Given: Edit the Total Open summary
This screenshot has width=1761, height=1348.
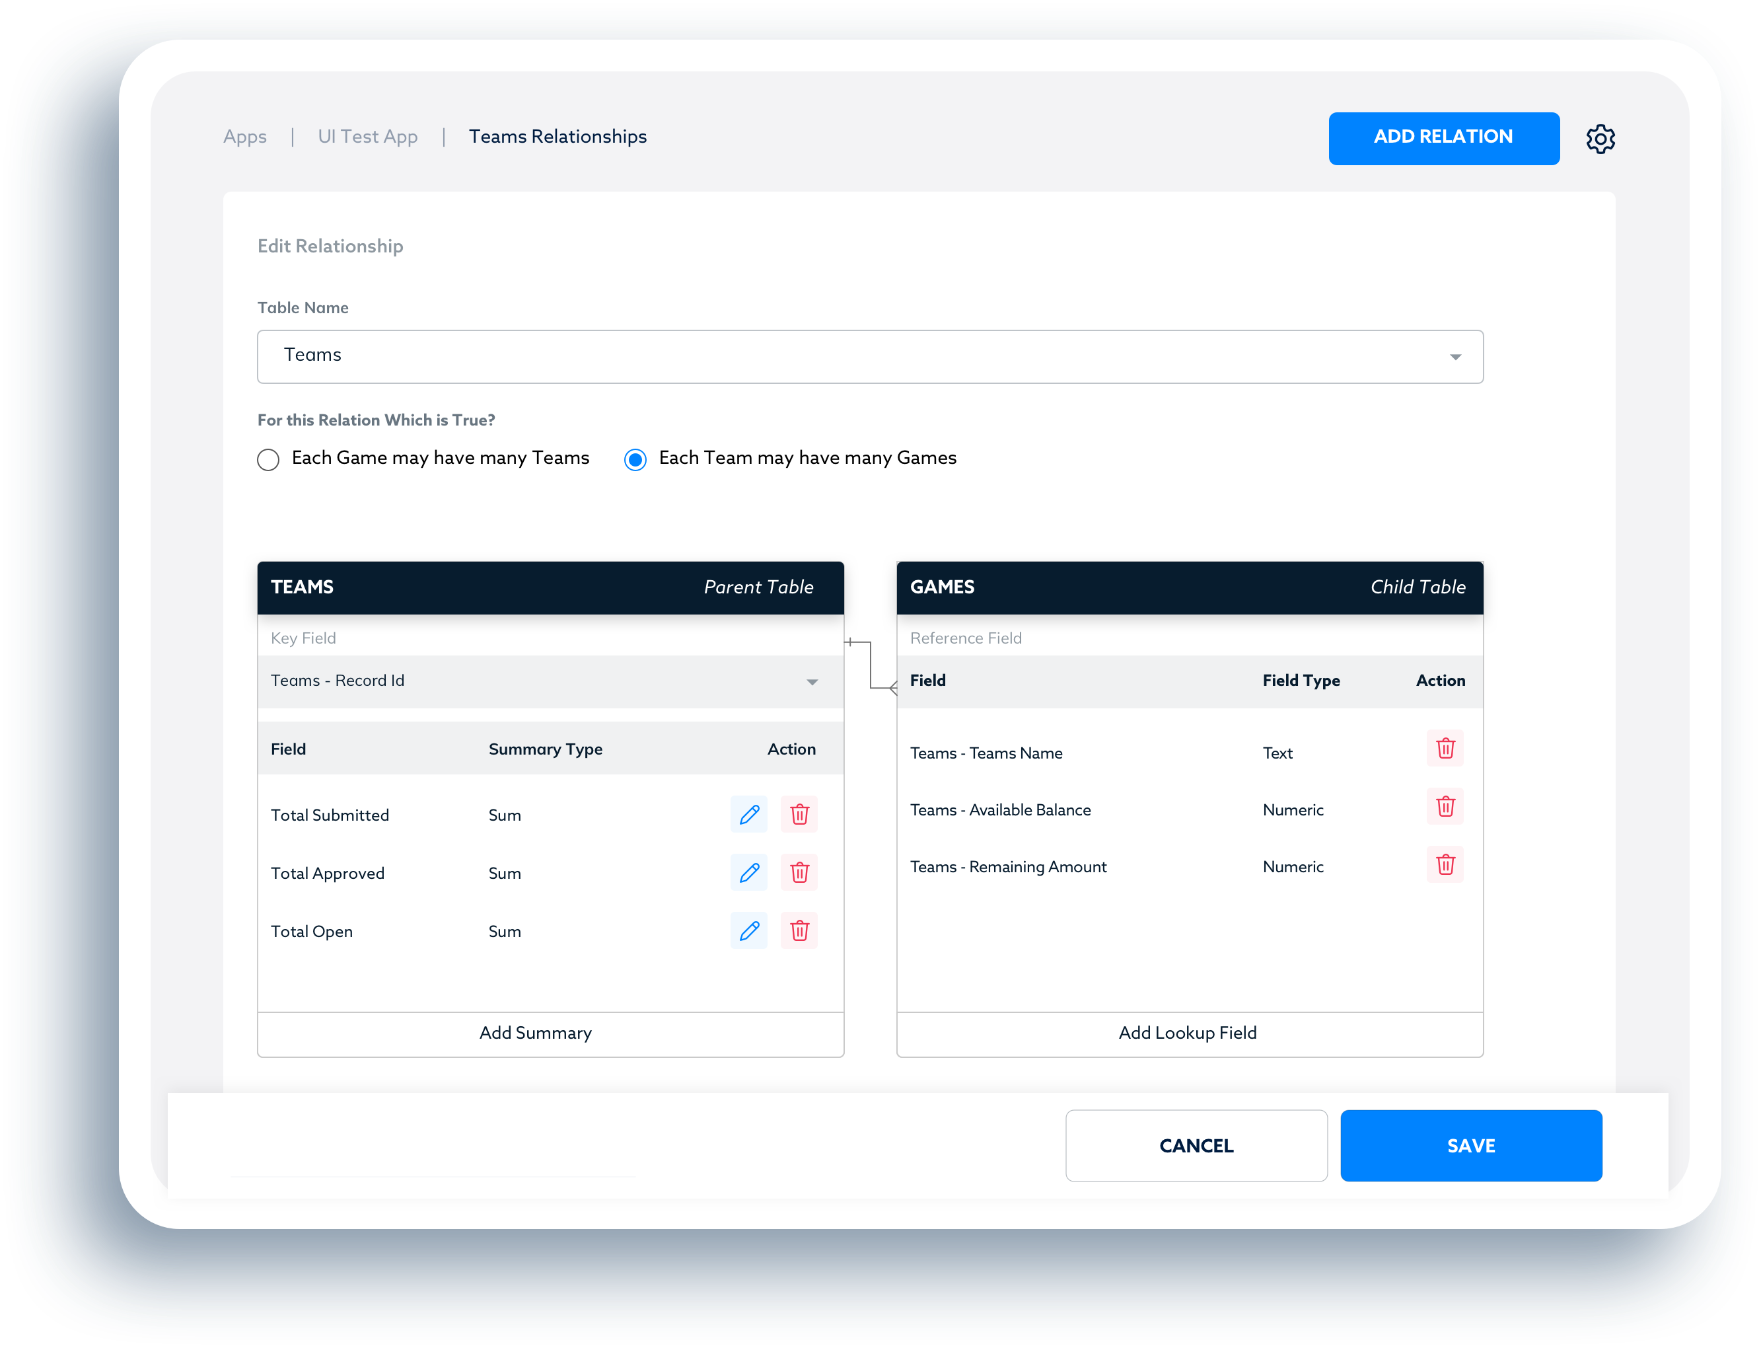Looking at the screenshot, I should (x=749, y=931).
